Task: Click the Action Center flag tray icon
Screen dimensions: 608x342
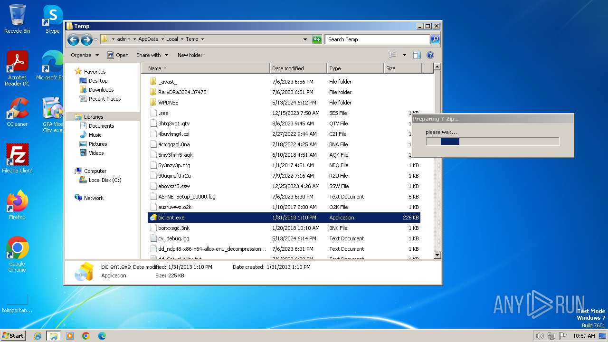Action: click(x=563, y=336)
